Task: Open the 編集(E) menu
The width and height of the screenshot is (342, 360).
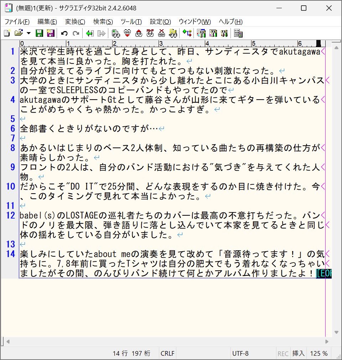Action: pos(47,21)
